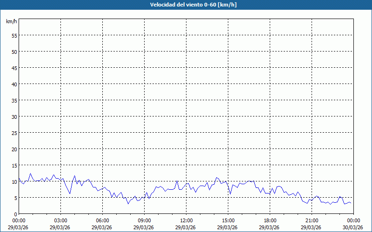
Task: Click the wind line dip between 06:00 and 09:00
Action: pyautogui.click(x=128, y=204)
